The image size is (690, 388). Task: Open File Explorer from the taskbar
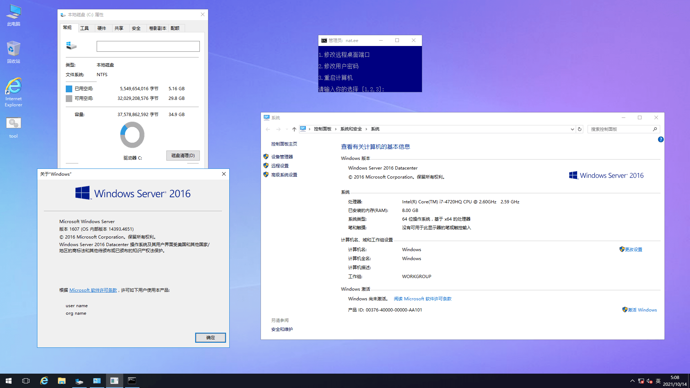[x=62, y=381]
